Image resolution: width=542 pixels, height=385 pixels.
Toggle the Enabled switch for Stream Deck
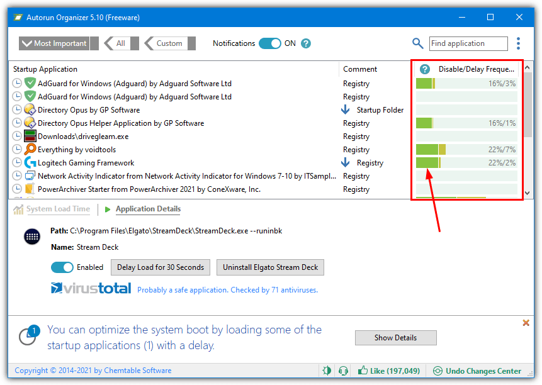(62, 267)
